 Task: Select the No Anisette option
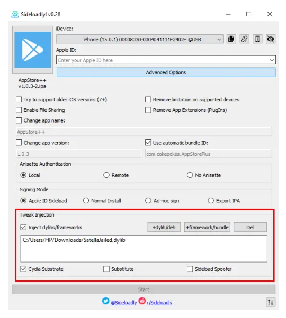coord(190,175)
